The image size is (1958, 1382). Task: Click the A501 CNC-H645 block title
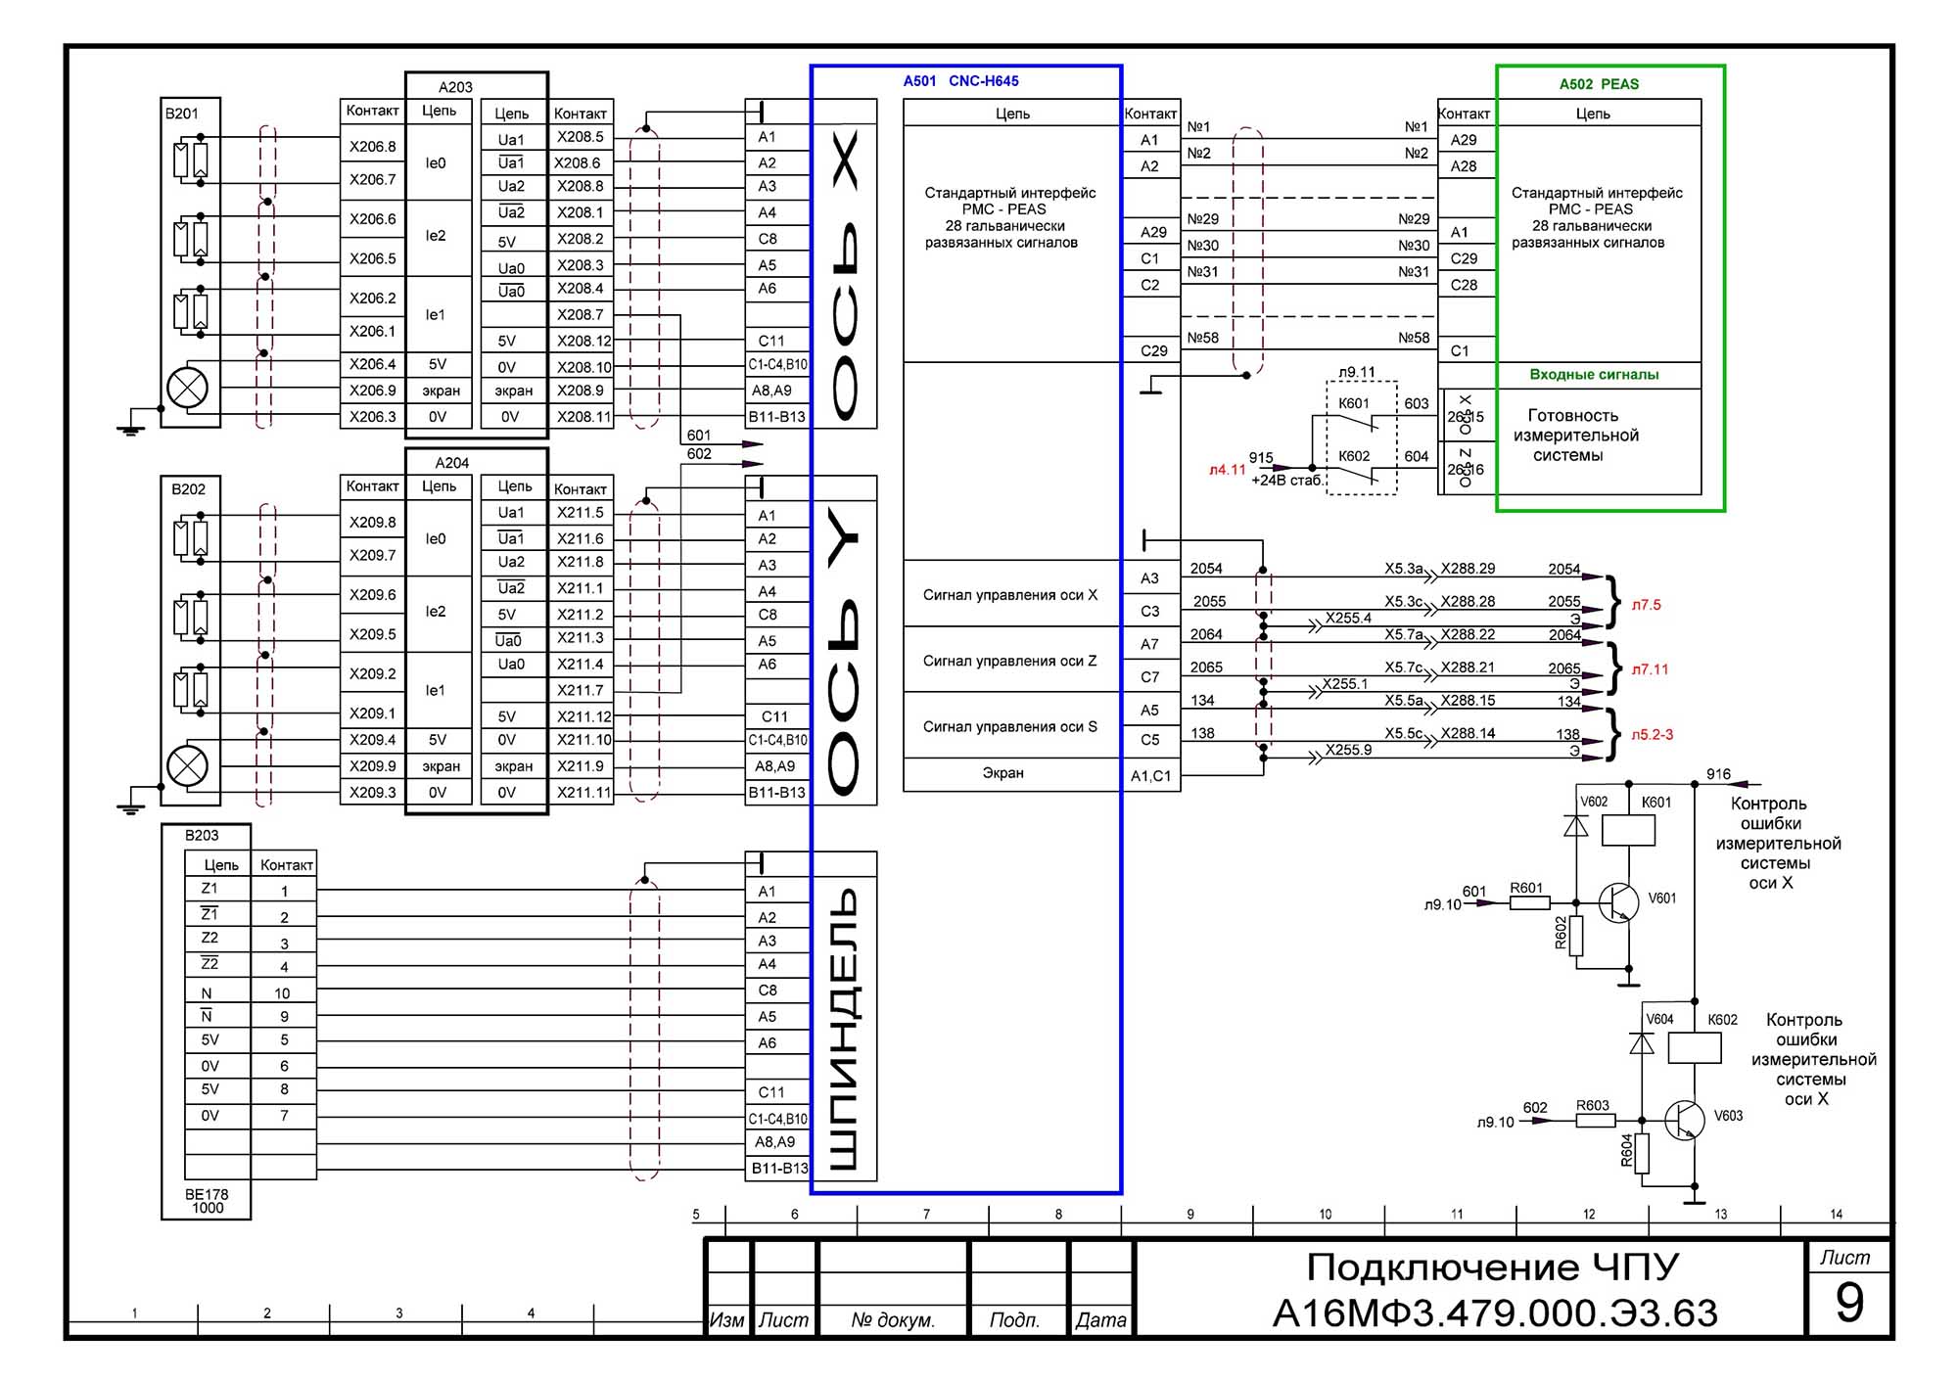click(x=960, y=81)
